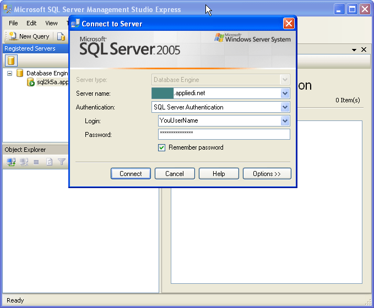The width and height of the screenshot is (374, 308).
Task: Minimize the Management Studio window
Action: (339, 9)
